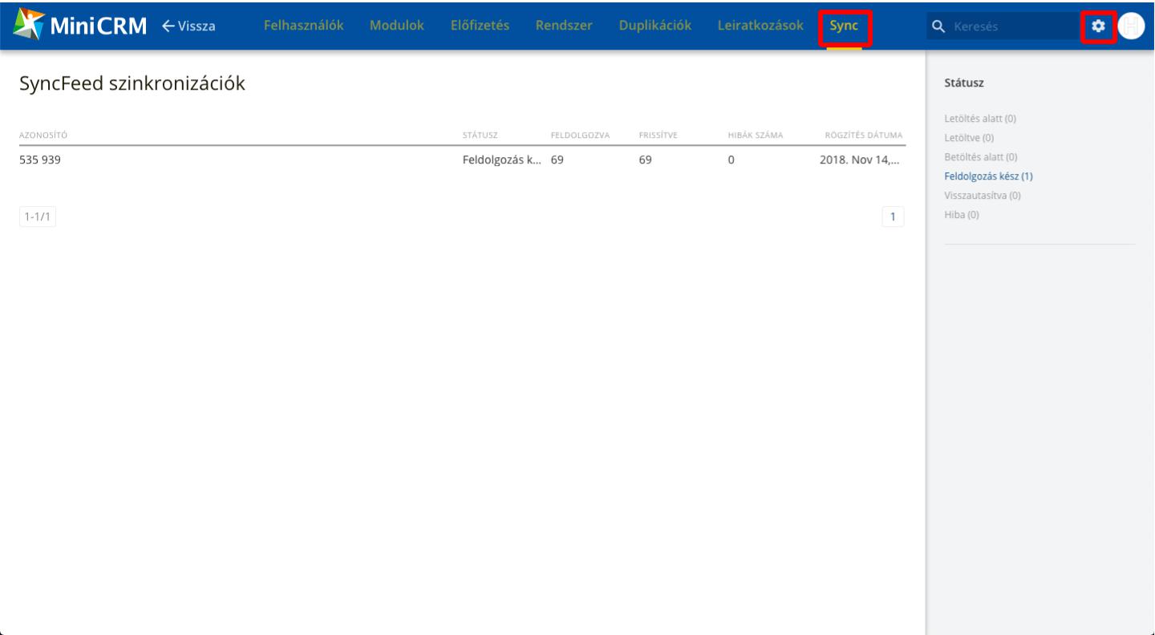Open the Leiratkozások tab
Viewport: 1155px width, 635px height.
[x=760, y=26]
